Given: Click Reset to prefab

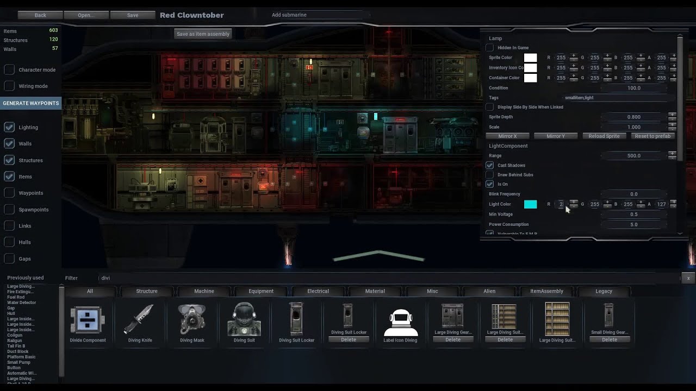Looking at the screenshot, I should coord(652,136).
